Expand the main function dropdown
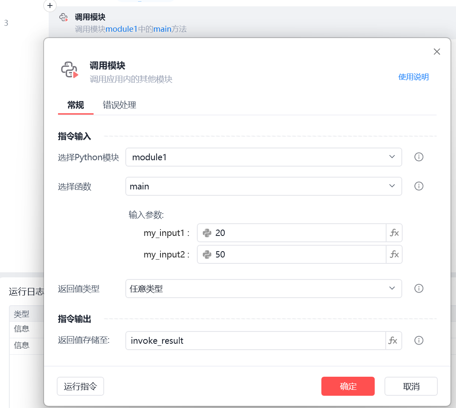This screenshot has height=408, width=456. tap(263, 186)
